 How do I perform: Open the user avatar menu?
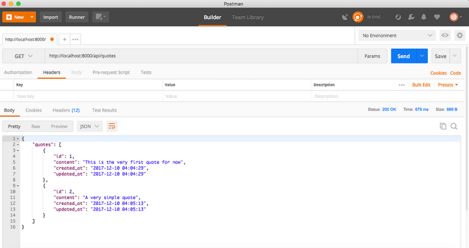coord(455,17)
